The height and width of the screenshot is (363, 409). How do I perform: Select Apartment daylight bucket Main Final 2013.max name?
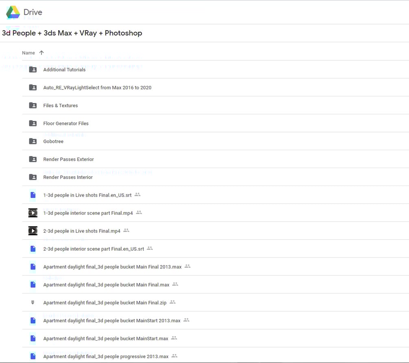click(x=112, y=267)
